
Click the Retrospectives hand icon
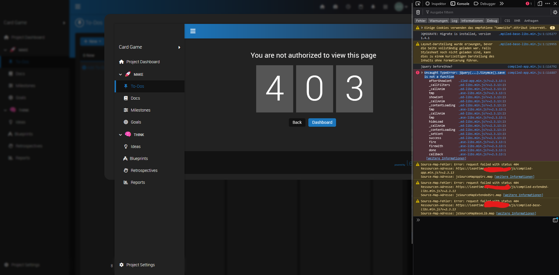(126, 170)
